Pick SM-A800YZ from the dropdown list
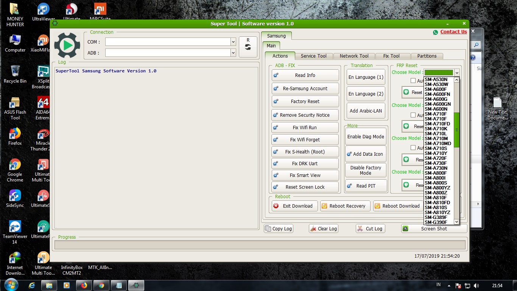The height and width of the screenshot is (291, 517). [439, 188]
